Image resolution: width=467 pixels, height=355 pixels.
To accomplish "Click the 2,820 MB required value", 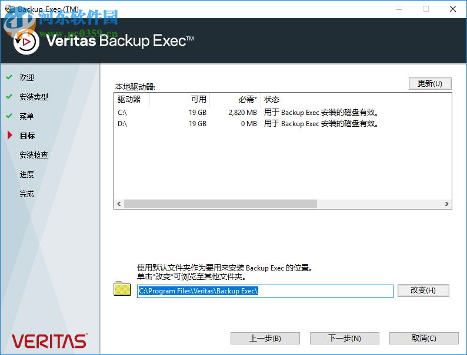I will point(243,113).
